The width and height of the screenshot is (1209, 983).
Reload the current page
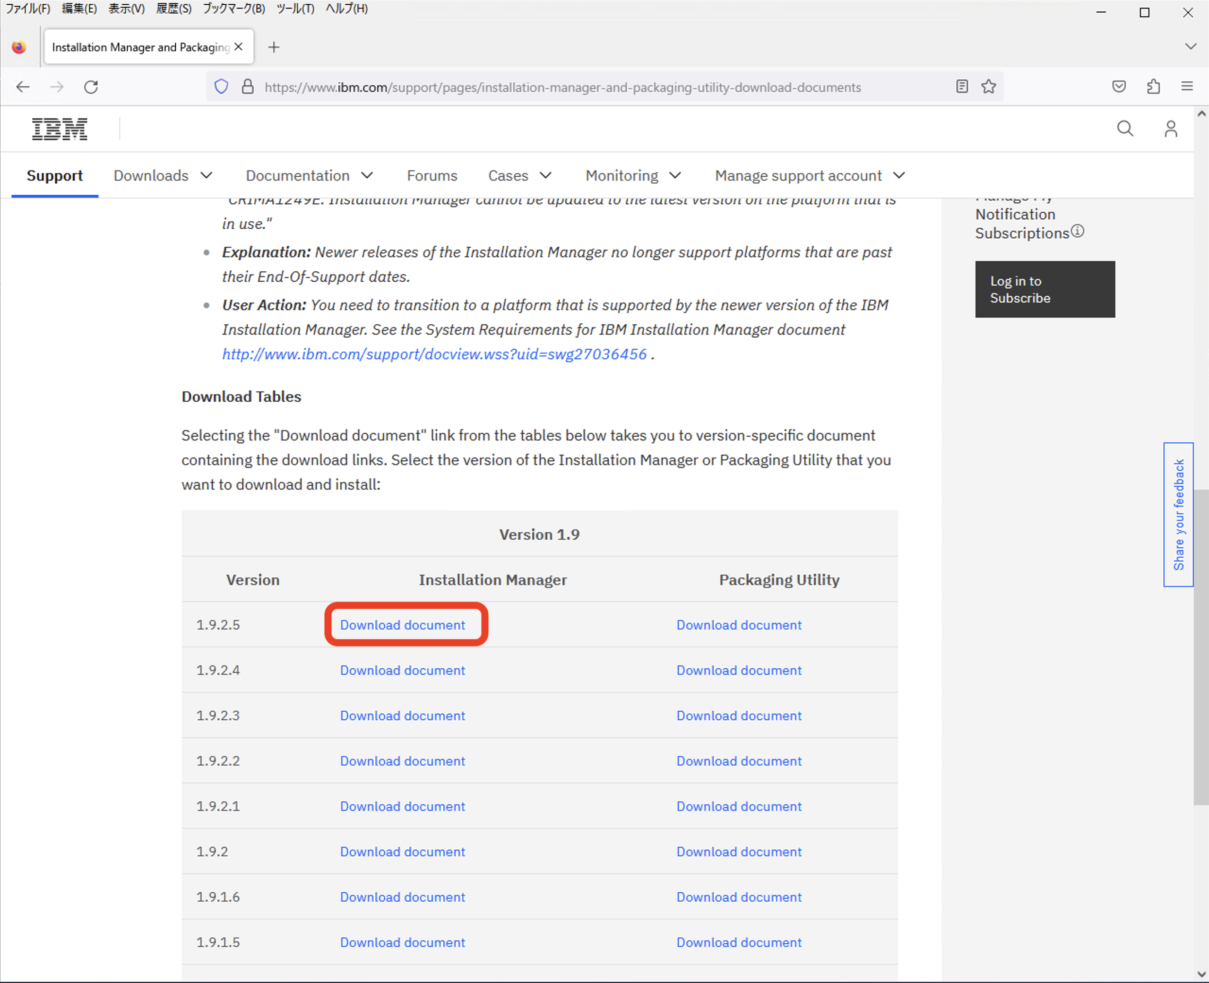tap(91, 86)
